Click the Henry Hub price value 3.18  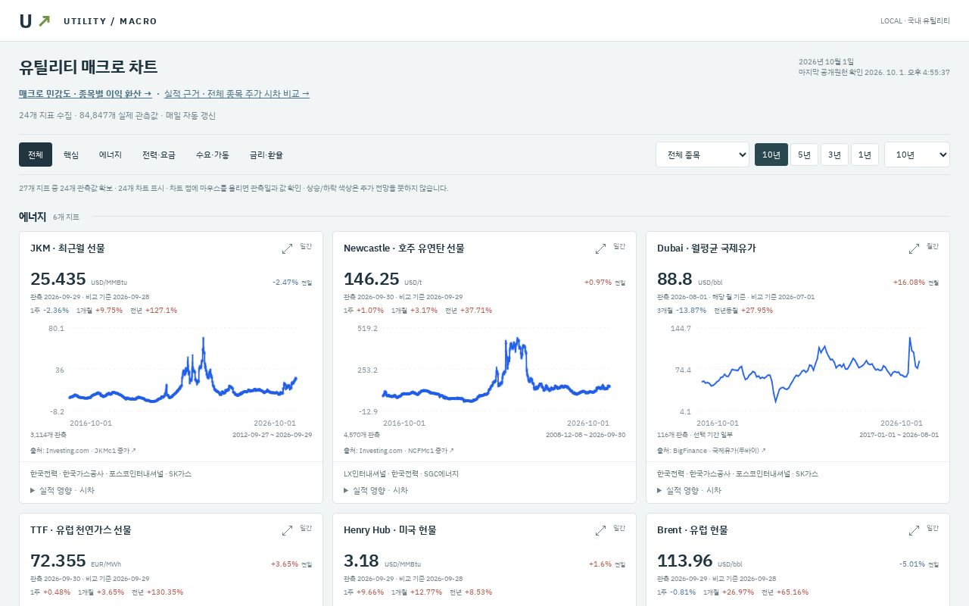pos(361,561)
